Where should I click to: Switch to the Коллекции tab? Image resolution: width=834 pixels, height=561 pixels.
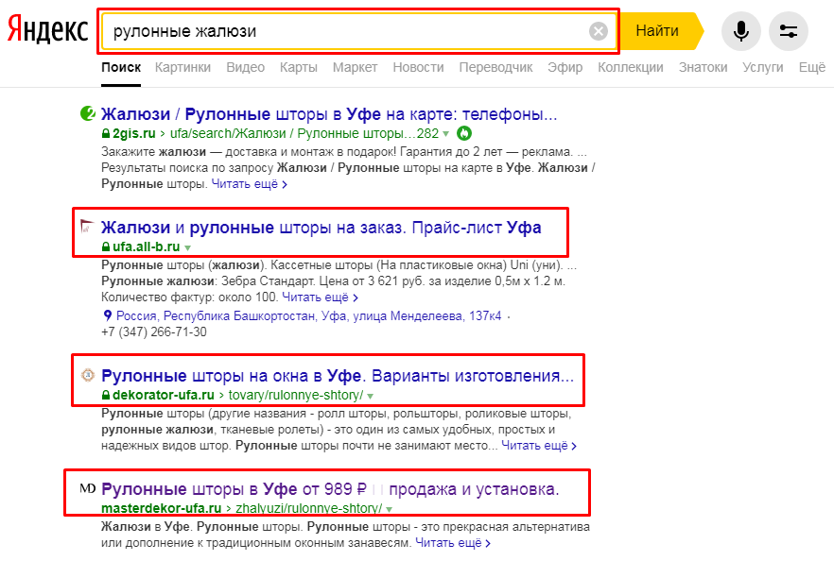click(x=631, y=67)
